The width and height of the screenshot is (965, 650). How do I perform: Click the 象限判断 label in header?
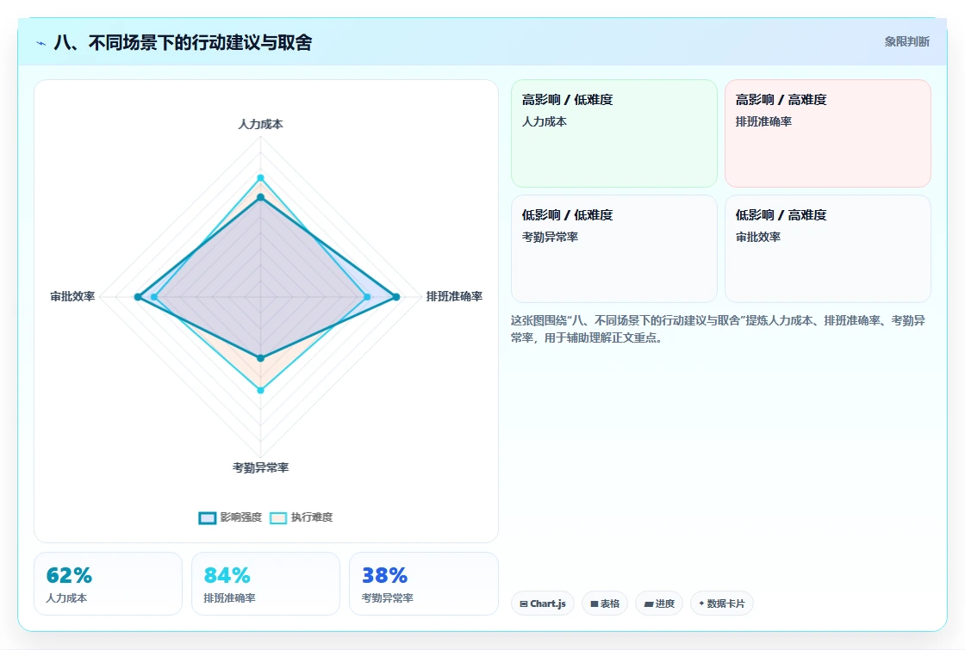(x=906, y=42)
